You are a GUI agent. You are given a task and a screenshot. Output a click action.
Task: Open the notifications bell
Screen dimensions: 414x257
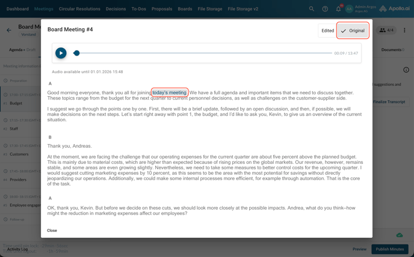(x=338, y=9)
